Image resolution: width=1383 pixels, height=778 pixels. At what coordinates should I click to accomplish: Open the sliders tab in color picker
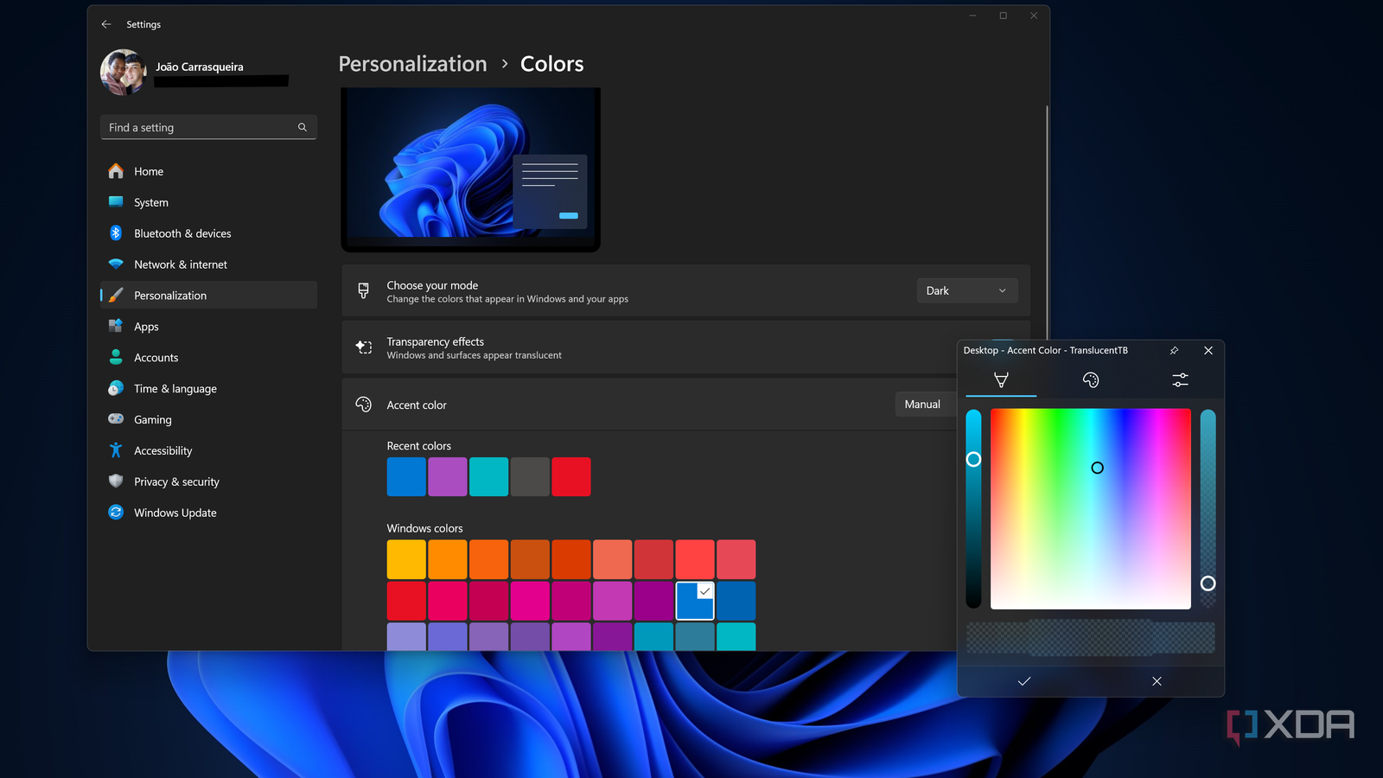pos(1180,380)
